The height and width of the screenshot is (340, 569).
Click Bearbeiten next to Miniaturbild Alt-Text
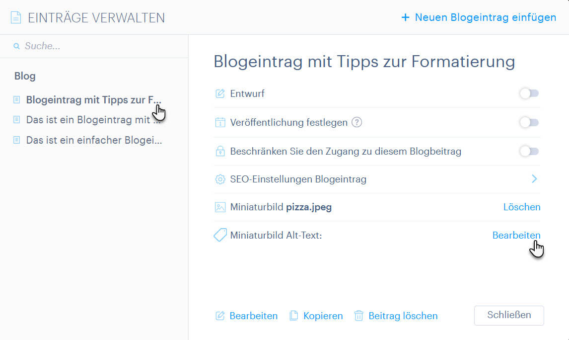point(516,236)
